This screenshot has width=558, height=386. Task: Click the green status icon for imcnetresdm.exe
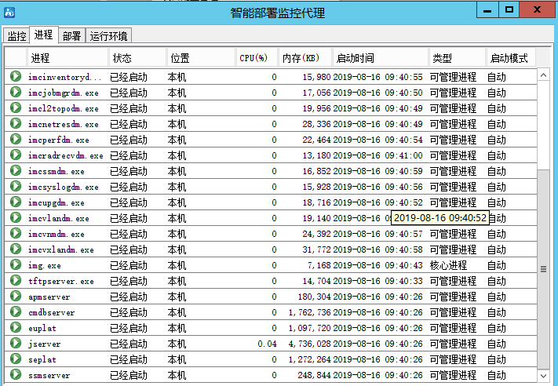click(x=16, y=123)
